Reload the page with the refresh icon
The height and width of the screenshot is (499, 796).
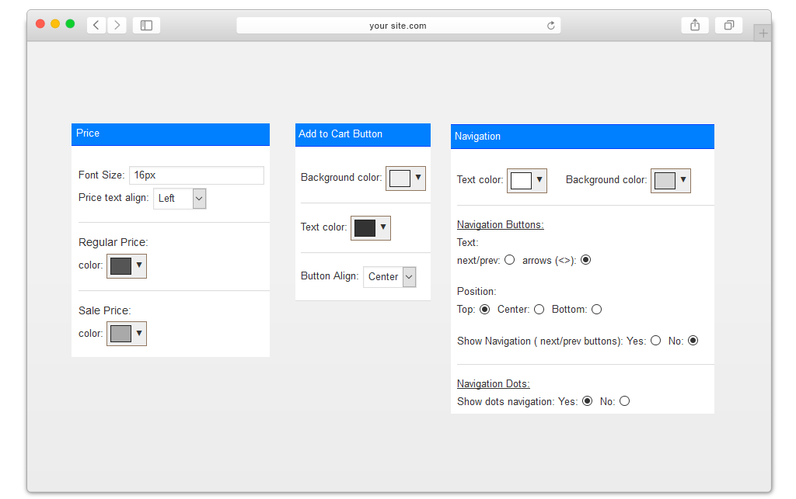click(551, 26)
